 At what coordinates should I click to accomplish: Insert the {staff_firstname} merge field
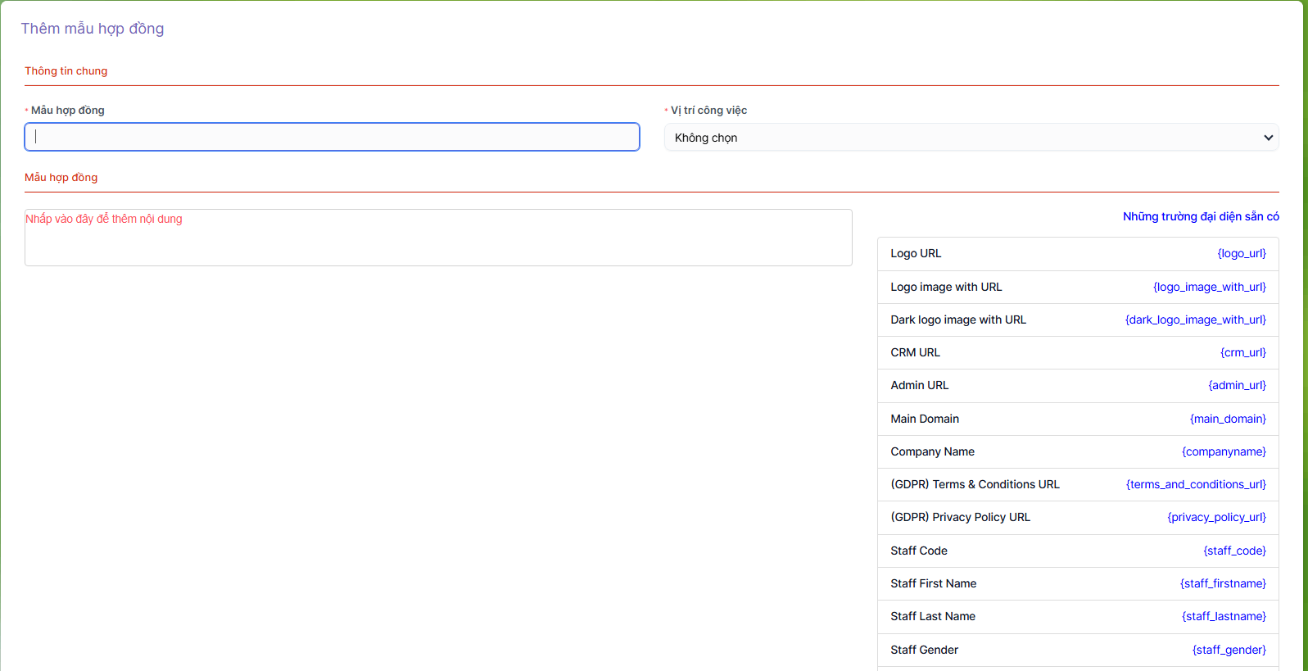tap(1222, 583)
